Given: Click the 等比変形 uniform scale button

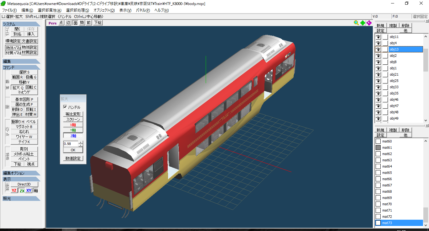Looking at the screenshot, I should coord(73,114).
